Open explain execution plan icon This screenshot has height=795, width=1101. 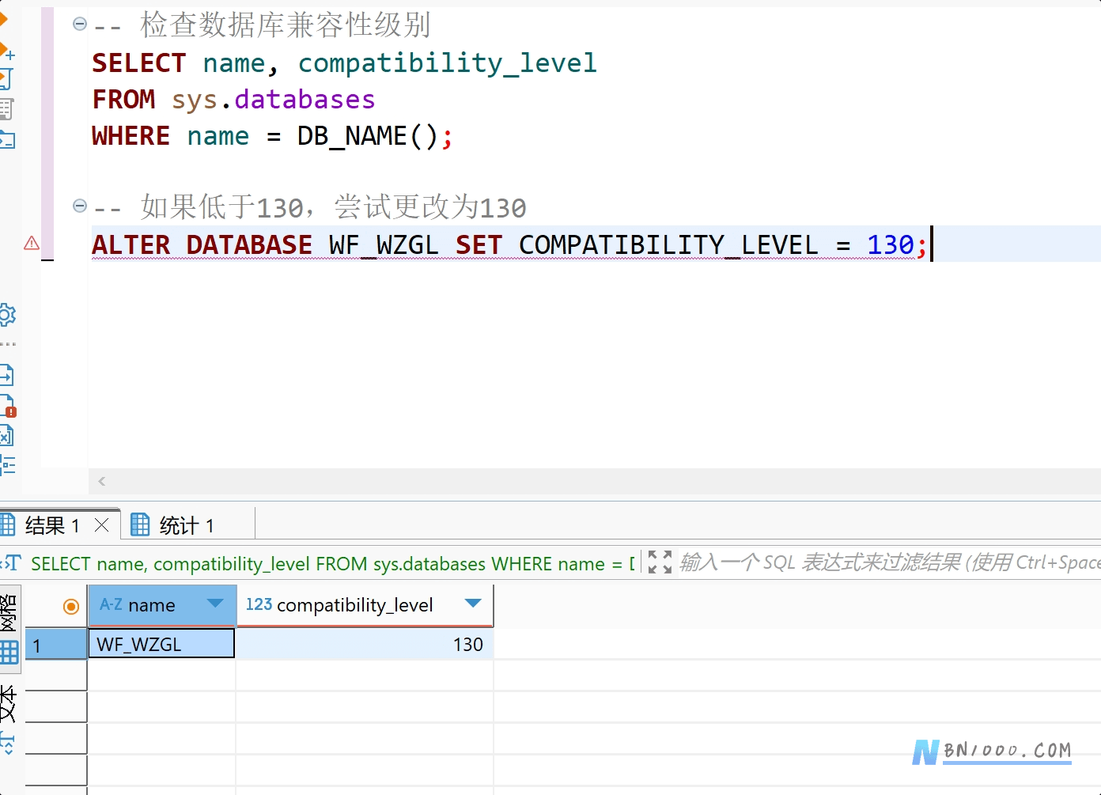pyautogui.click(x=6, y=109)
